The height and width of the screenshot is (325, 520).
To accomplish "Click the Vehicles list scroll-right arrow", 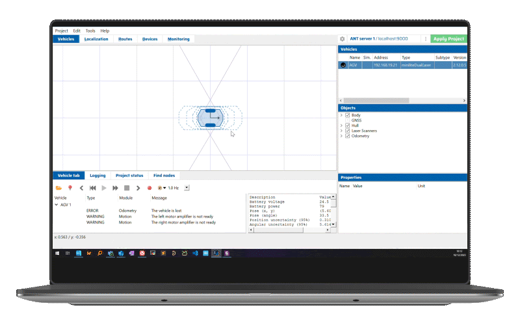I will pos(464,101).
